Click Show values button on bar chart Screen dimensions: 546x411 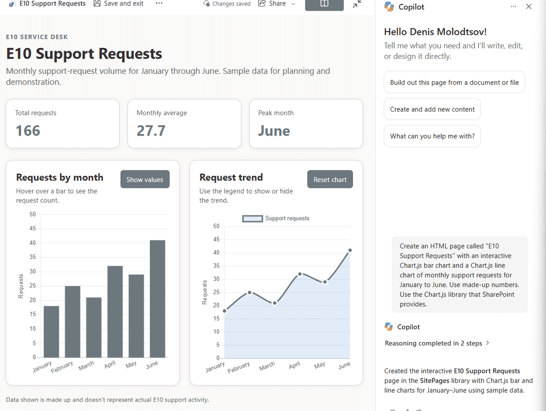pos(145,179)
